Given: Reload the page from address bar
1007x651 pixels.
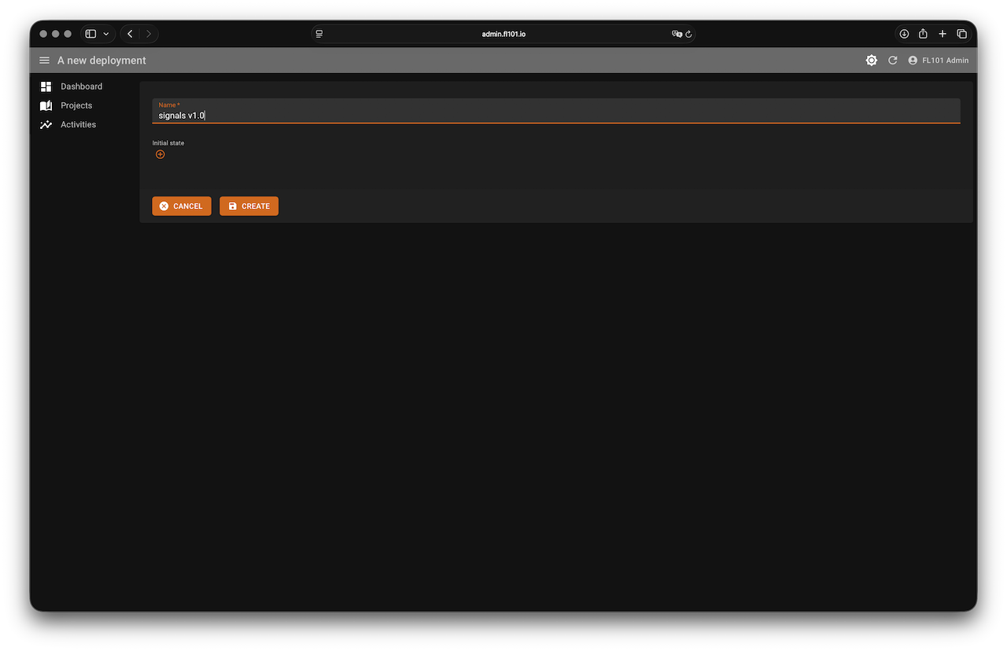Looking at the screenshot, I should (x=688, y=34).
